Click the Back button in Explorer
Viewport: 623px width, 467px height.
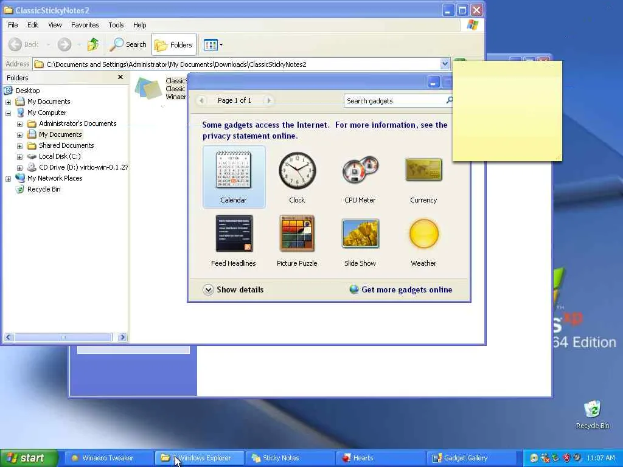tap(24, 44)
